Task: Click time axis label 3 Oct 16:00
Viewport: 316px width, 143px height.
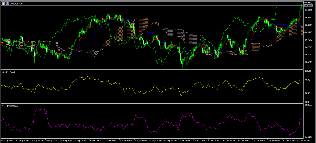Action: (x=199, y=141)
